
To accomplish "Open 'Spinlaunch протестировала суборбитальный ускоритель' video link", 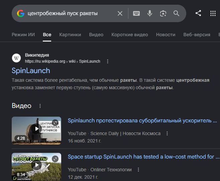I will point(142,121).
